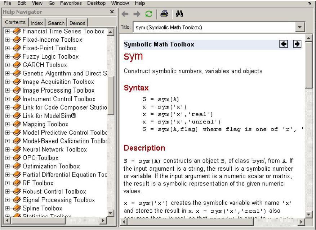Open the Demos tab
Viewport: 316px width, 230px height.
pos(77,23)
